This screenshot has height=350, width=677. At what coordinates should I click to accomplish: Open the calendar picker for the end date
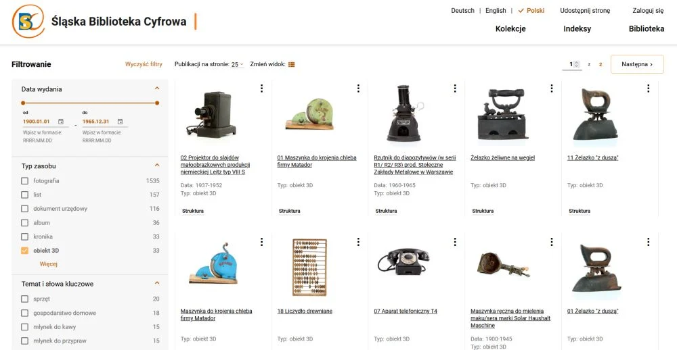click(120, 122)
